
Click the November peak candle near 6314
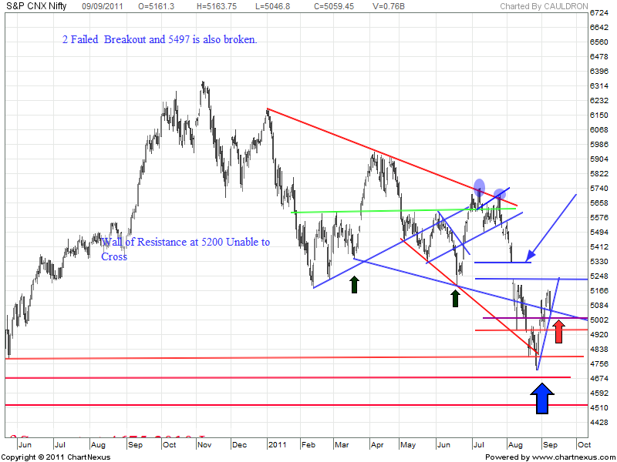point(203,85)
